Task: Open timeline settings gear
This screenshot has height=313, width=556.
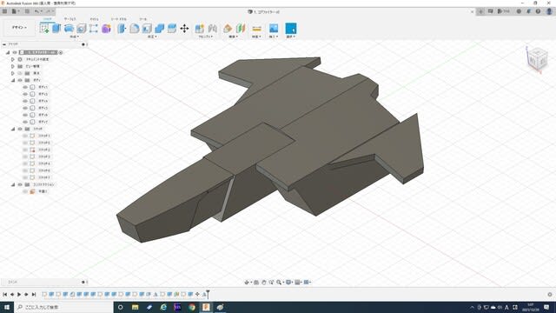Action: coord(550,294)
